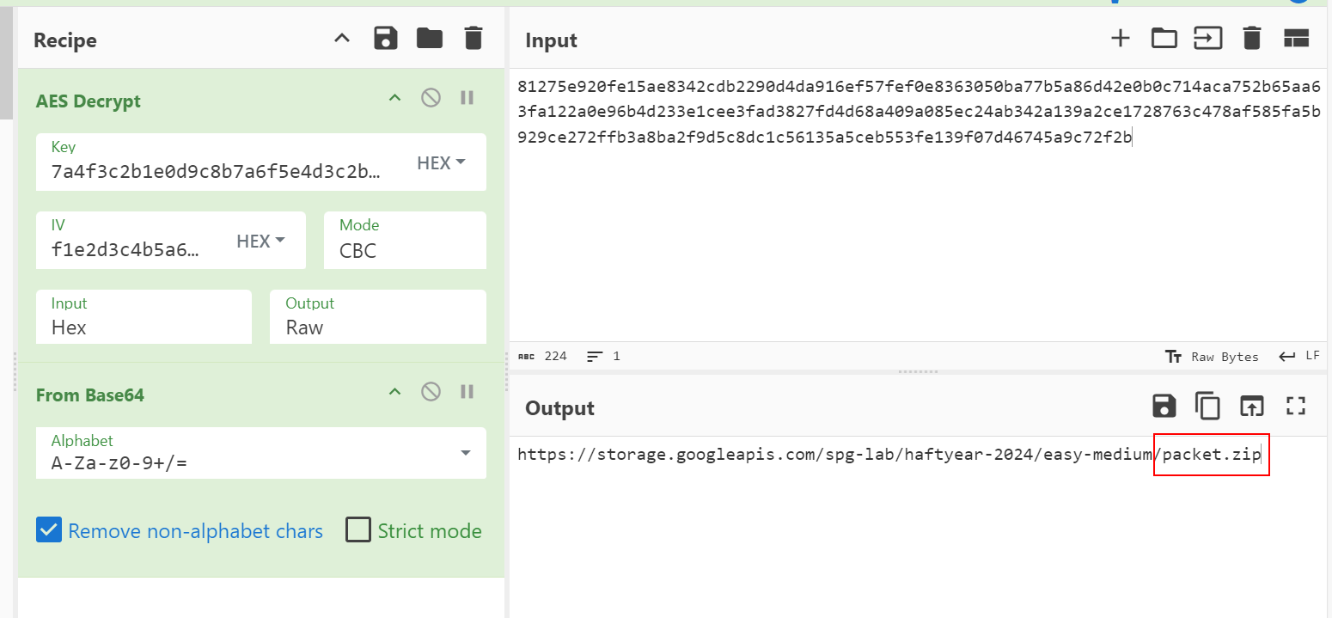Image resolution: width=1332 pixels, height=618 pixels.
Task: Replace input with output
Action: click(1252, 407)
